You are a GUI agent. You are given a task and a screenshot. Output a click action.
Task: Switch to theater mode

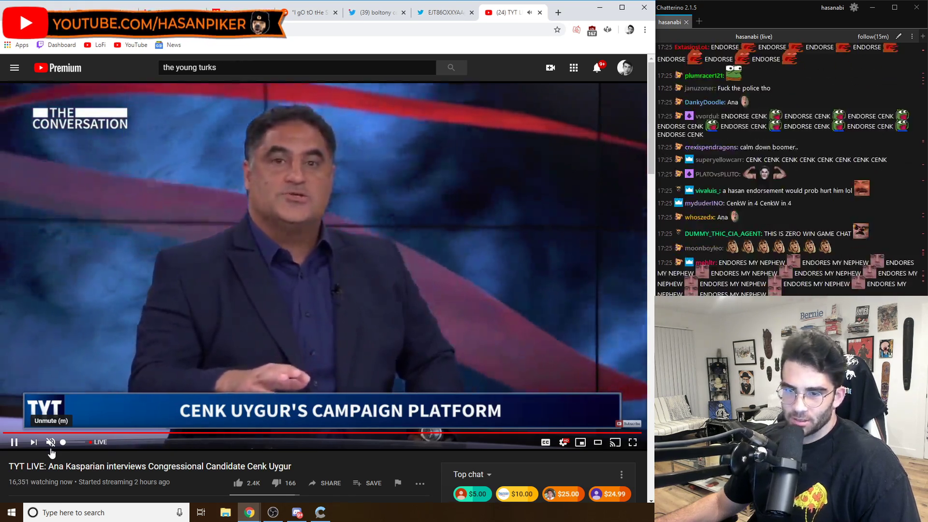tap(598, 442)
